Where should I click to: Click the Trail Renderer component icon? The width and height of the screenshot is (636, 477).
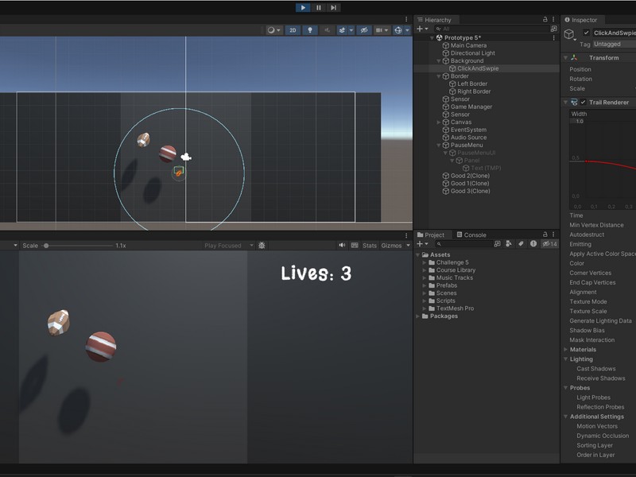[x=574, y=103]
